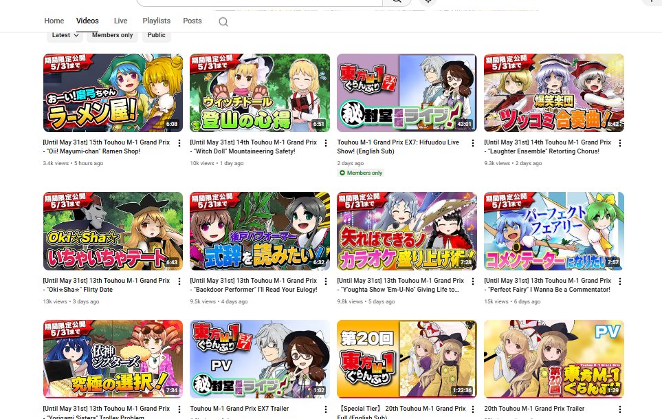Open options menu for Special Tier 20th video
Screen dimensions: 662x419
pos(473,409)
